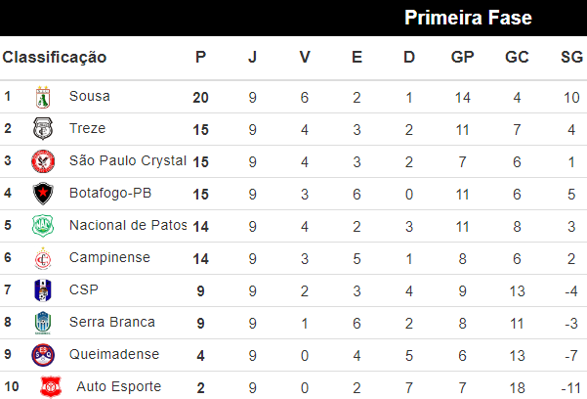Click the GP goals scored column header
Viewport: 587px width, 399px height.
(x=462, y=57)
